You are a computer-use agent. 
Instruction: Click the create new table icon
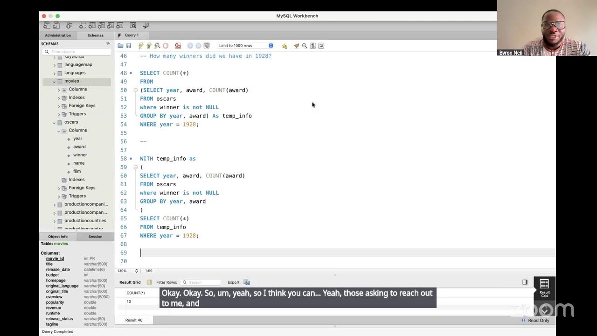pos(92,25)
